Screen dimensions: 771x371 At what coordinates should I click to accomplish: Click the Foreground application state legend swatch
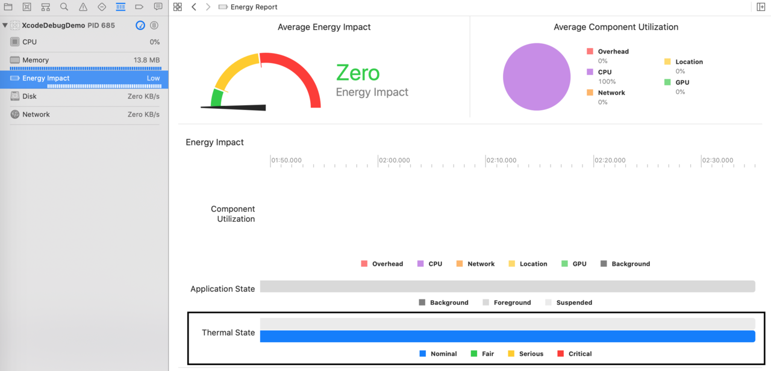point(486,302)
